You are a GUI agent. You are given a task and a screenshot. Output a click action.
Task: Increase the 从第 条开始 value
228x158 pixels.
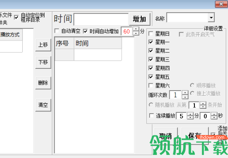click(203, 104)
